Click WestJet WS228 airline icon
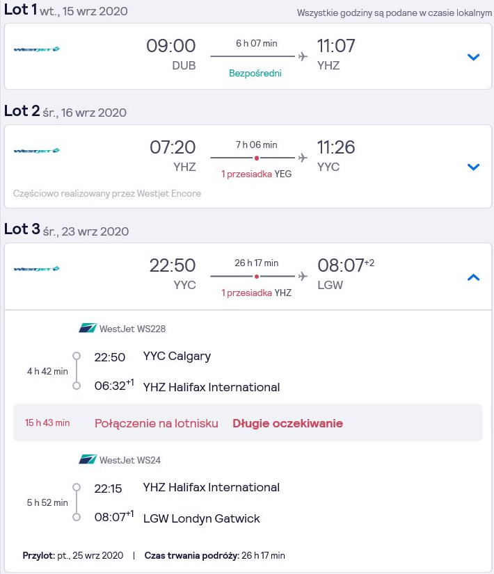The height and width of the screenshot is (574, 494). pyautogui.click(x=88, y=327)
